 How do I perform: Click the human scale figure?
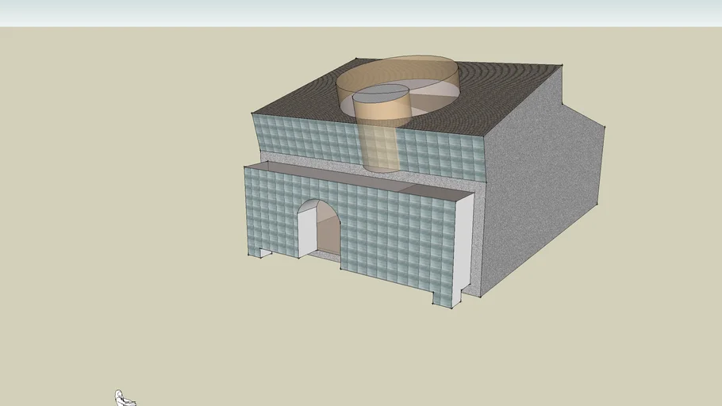121,398
